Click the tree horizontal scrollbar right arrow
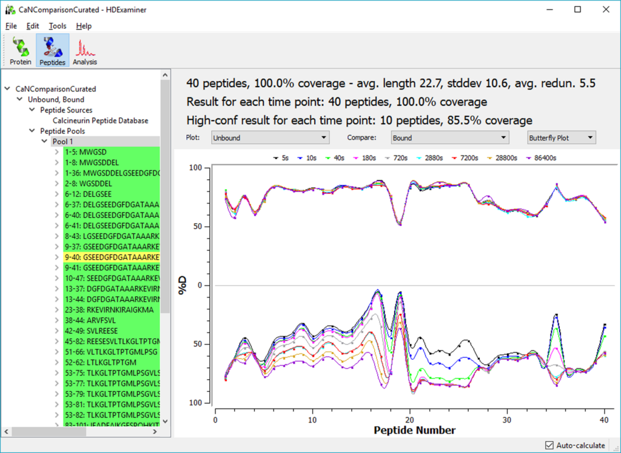This screenshot has width=621, height=453. [155, 432]
